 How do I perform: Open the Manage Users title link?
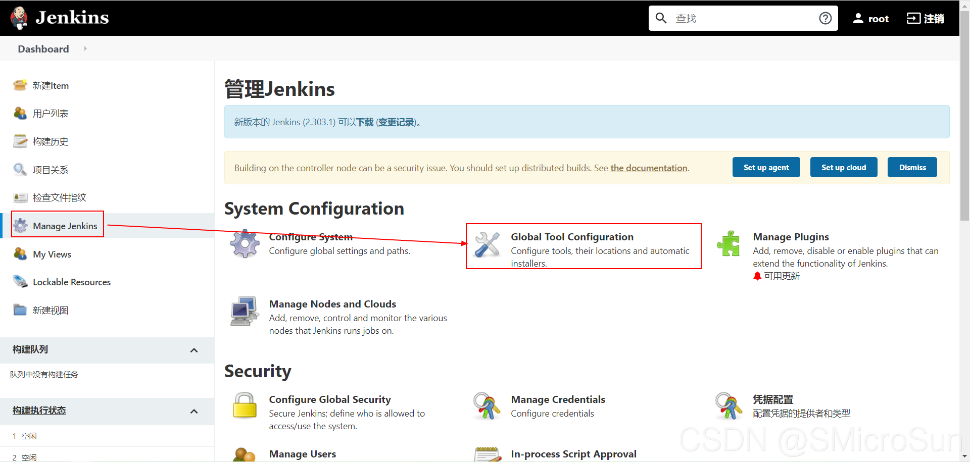coord(303,454)
